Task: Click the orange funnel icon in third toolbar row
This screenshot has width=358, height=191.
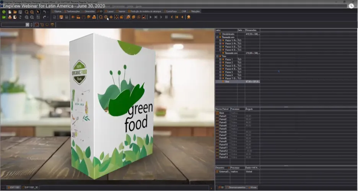Action: [x=52, y=24]
